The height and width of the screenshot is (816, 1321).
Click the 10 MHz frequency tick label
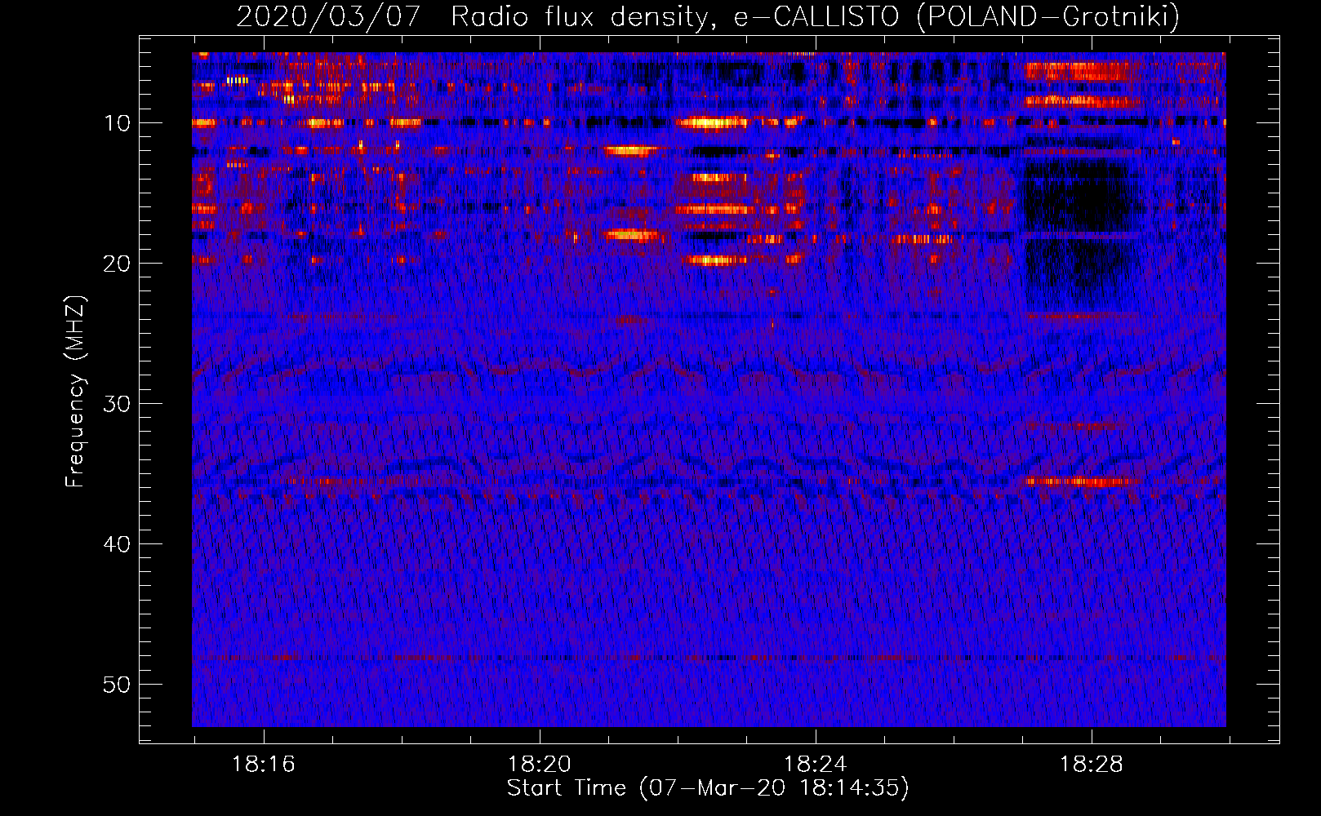coord(118,123)
